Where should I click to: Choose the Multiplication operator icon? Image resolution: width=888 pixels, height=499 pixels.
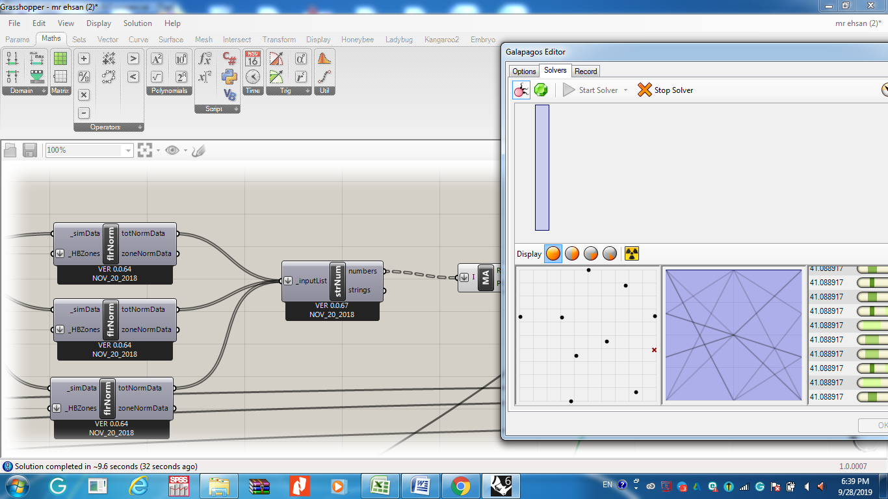[x=84, y=95]
